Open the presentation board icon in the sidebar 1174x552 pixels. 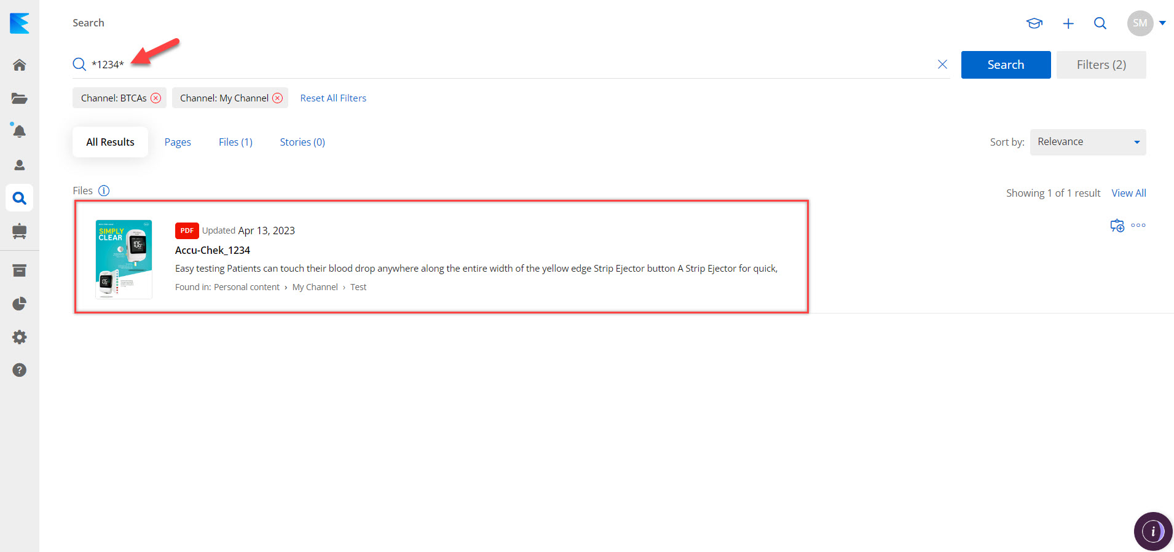pyautogui.click(x=20, y=231)
